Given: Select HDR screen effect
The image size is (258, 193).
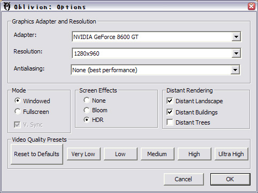Looking at the screenshot, I should click(x=87, y=120).
